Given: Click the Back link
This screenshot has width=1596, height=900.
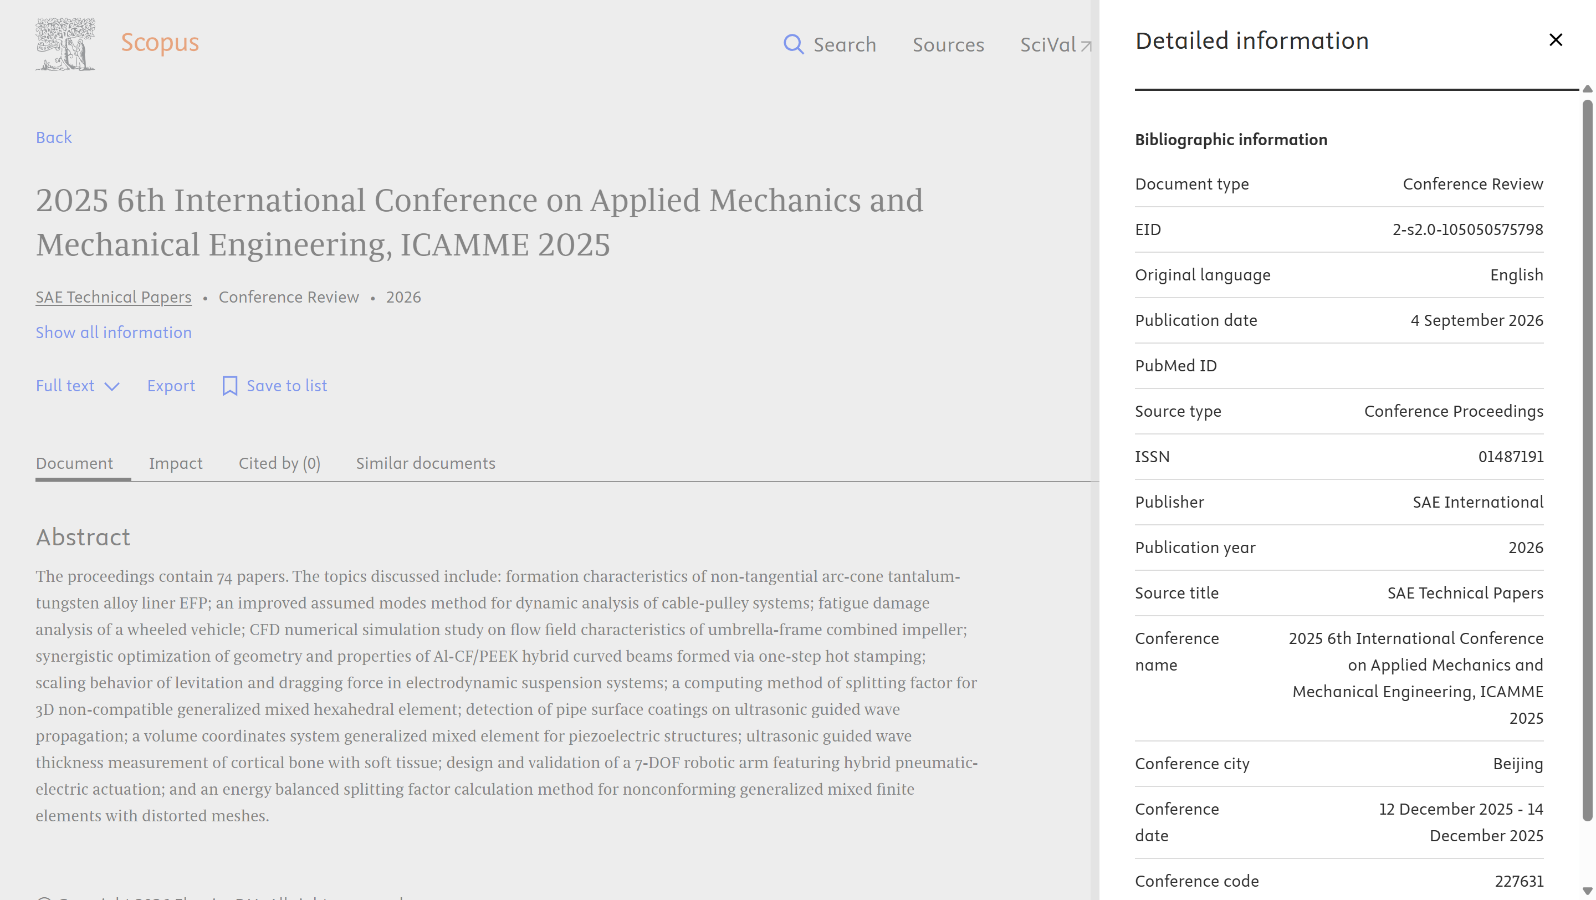Looking at the screenshot, I should [53, 137].
